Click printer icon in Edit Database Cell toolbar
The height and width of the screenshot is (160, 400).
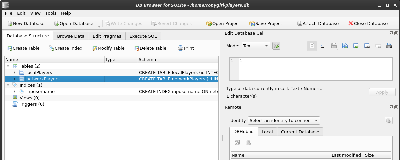389,46
